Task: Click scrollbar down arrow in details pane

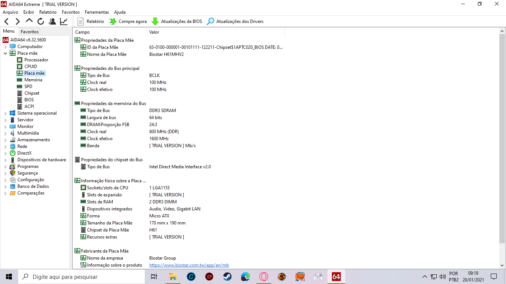Action: click(x=502, y=265)
